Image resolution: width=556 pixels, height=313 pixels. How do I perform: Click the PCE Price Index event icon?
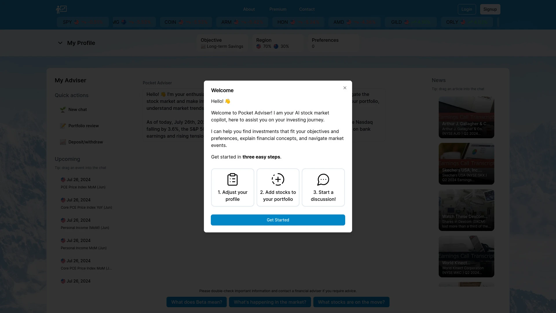63,180
